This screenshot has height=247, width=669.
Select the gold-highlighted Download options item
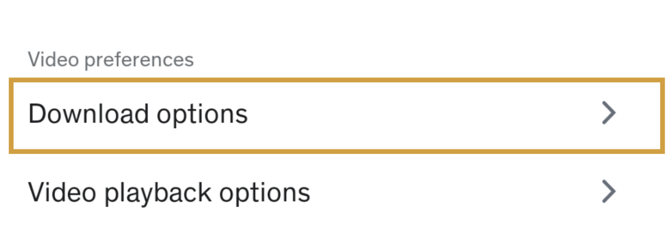tap(336, 115)
